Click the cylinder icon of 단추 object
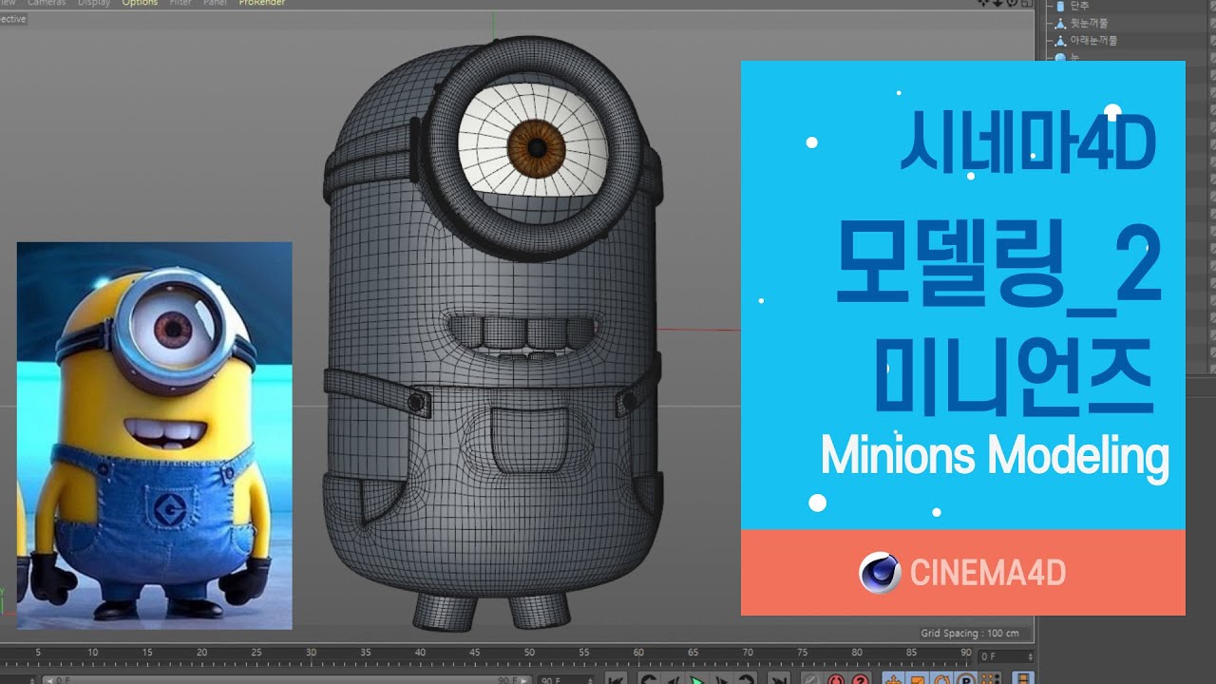Viewport: 1216px width, 684px height. click(x=1060, y=6)
